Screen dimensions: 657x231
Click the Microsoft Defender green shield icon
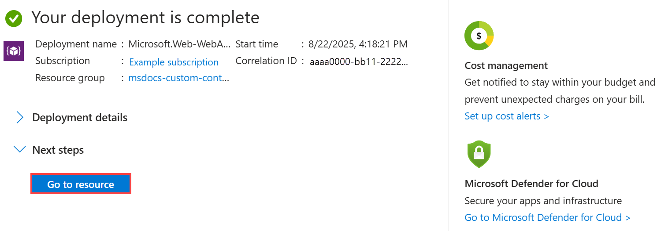[x=479, y=154]
